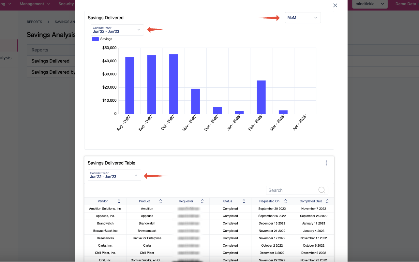Sort the table by the Requested On arrows
419x262 pixels.
coord(286,201)
